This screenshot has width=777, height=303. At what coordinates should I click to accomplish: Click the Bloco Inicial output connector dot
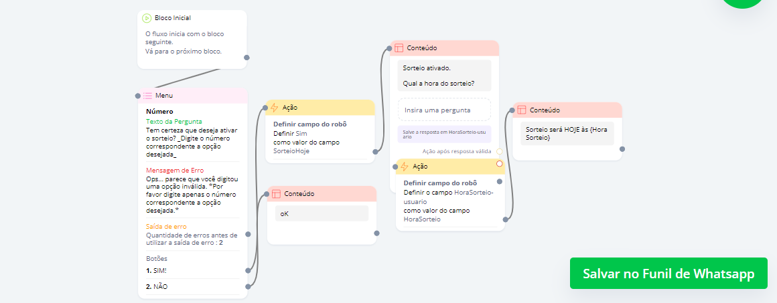(247, 58)
